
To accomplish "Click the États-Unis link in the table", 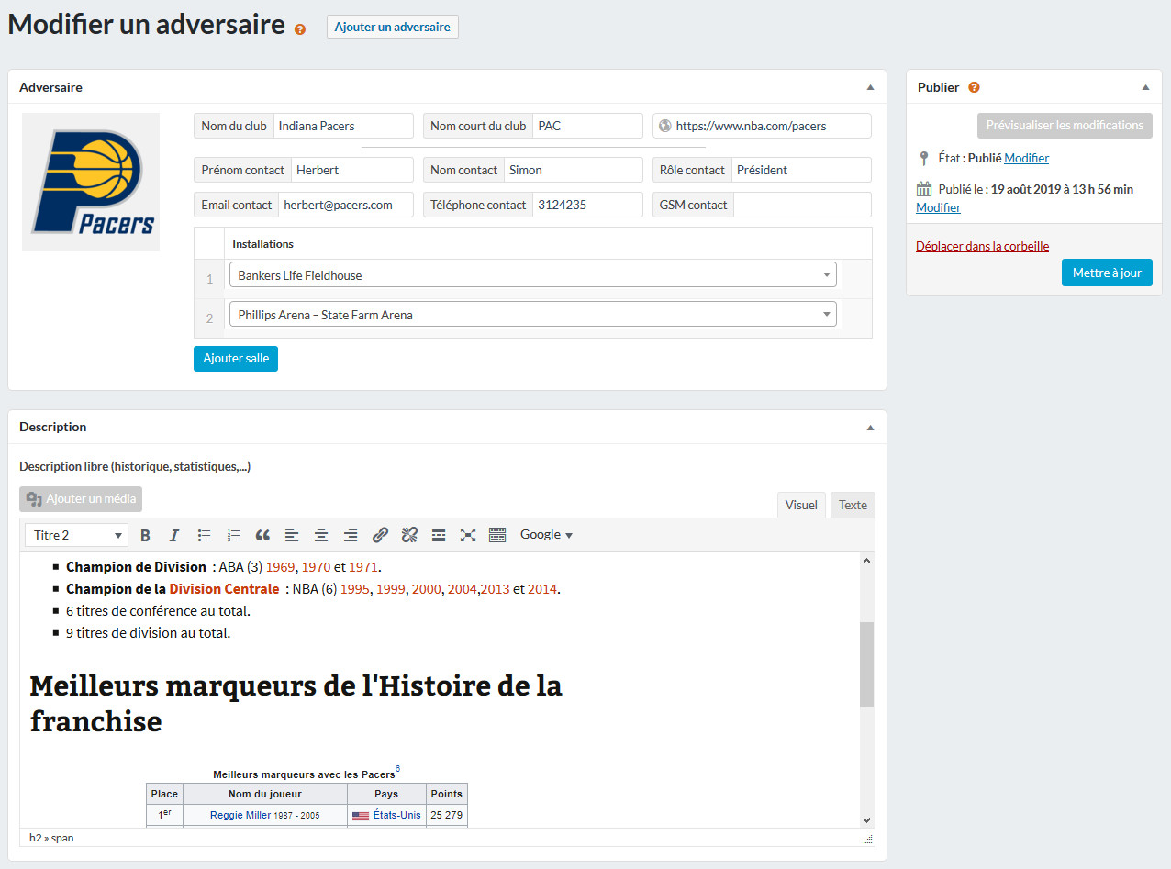I will tap(396, 815).
